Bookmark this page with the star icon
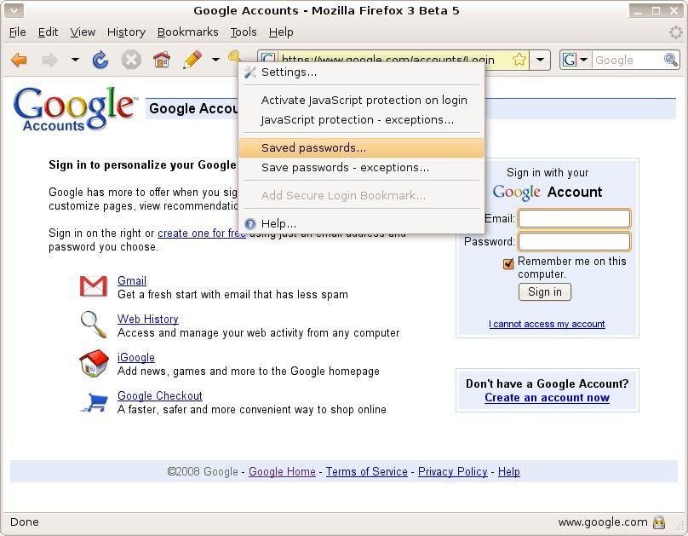 click(519, 60)
